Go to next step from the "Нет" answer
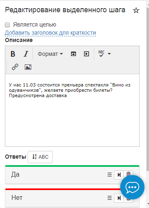Screen dimensions: 149x208 click(119, 198)
